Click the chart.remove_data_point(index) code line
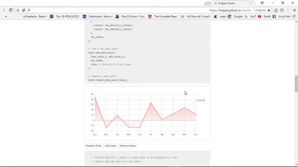298x167 pixels. pyautogui.click(x=108, y=80)
